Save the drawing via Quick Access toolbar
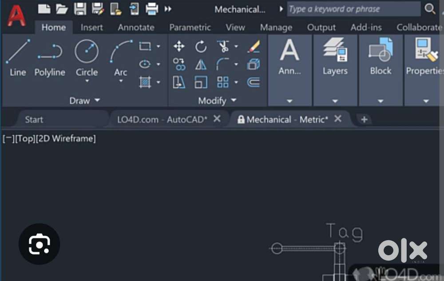 (80, 8)
